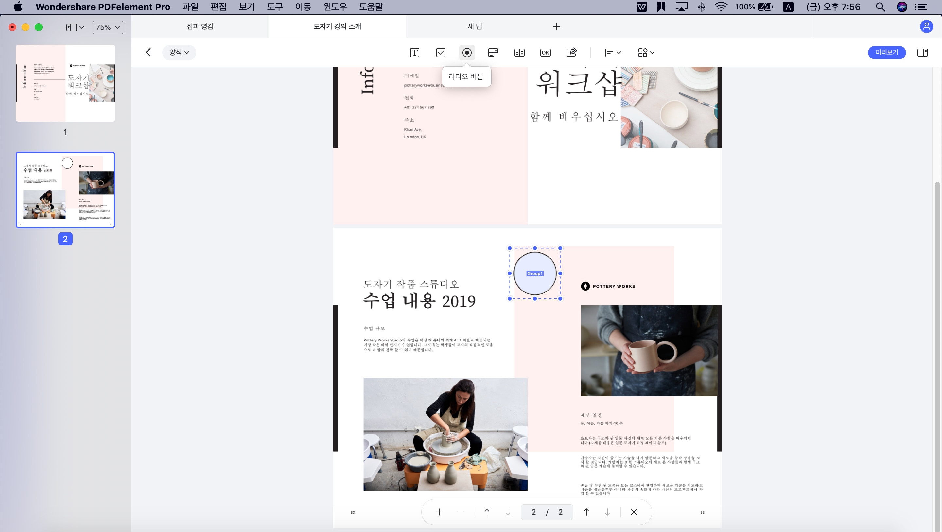Click the 수업 내용 2019 heading

pos(419,301)
